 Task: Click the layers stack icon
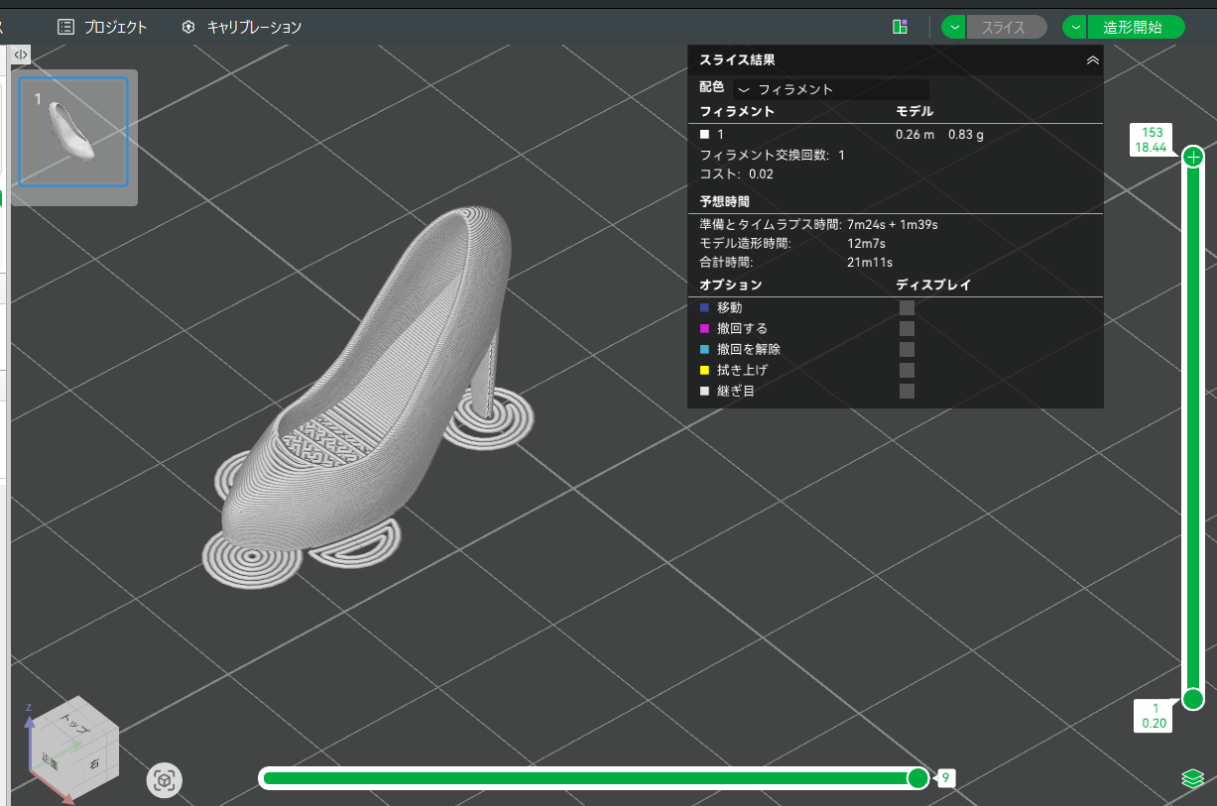coord(1192,778)
